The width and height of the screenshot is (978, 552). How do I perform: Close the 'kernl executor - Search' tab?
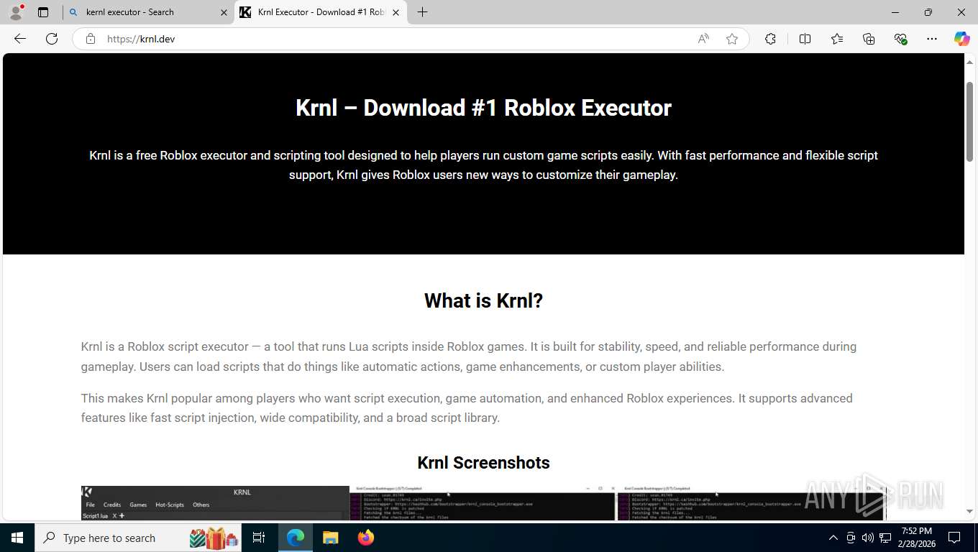tap(224, 12)
